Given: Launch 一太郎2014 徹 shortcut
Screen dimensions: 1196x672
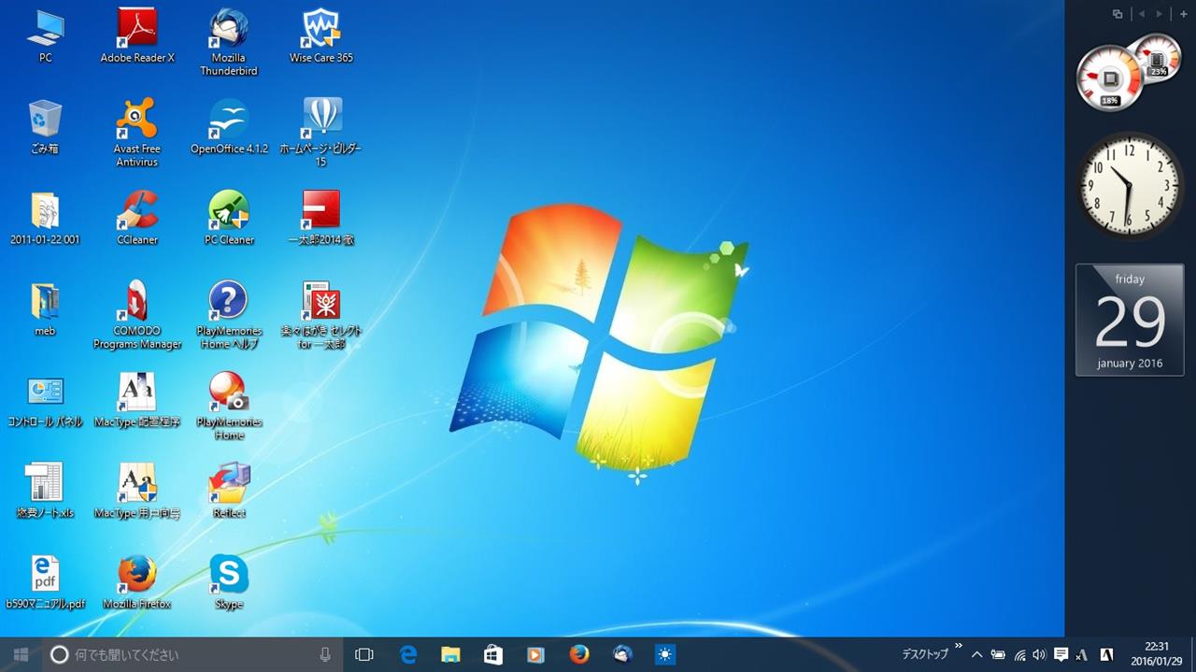Looking at the screenshot, I should [x=320, y=218].
